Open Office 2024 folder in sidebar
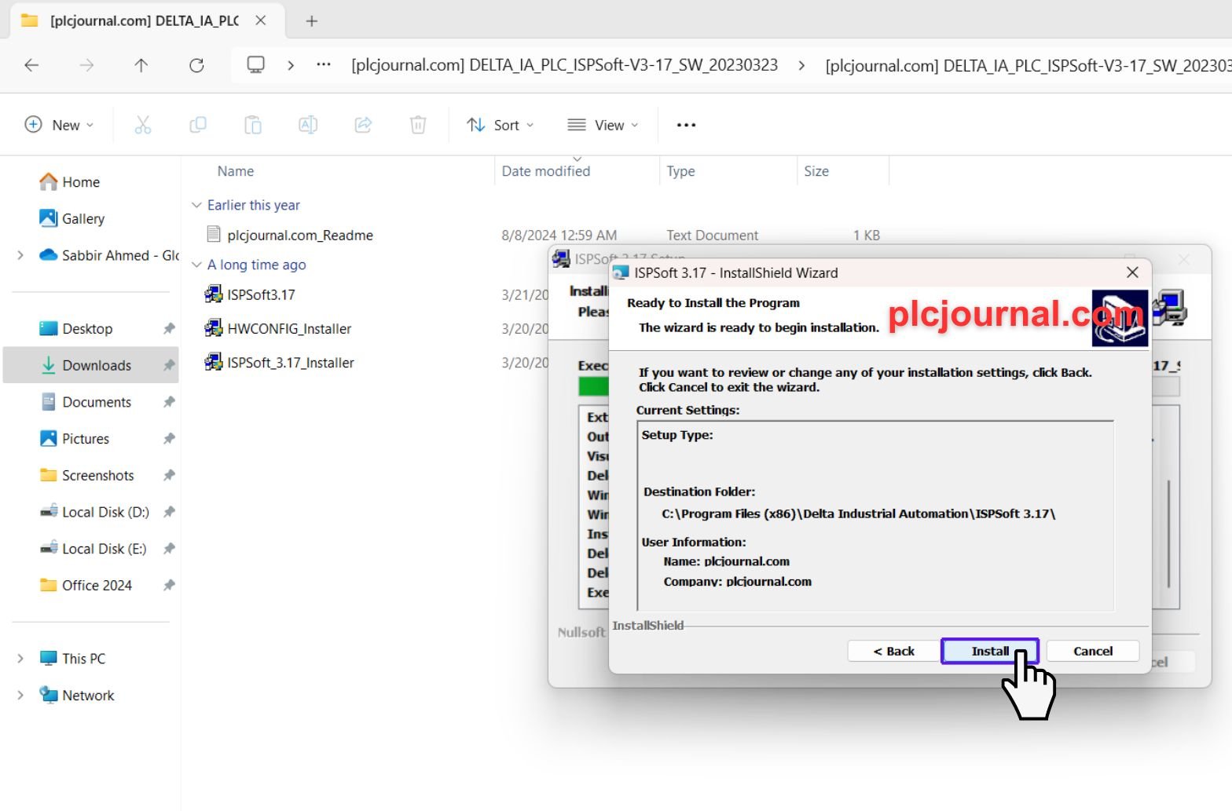 tap(97, 585)
